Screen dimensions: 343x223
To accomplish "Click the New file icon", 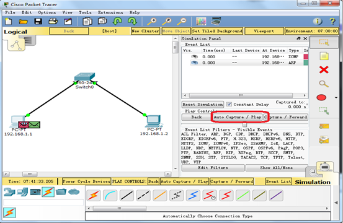I will click(8, 22).
